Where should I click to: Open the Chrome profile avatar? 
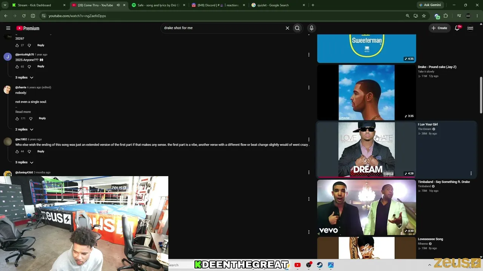(x=468, y=16)
